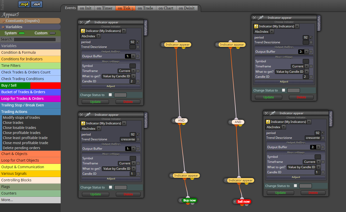Toggle the Custom variables switch
This screenshot has width=346, height=212.
click(53, 33)
